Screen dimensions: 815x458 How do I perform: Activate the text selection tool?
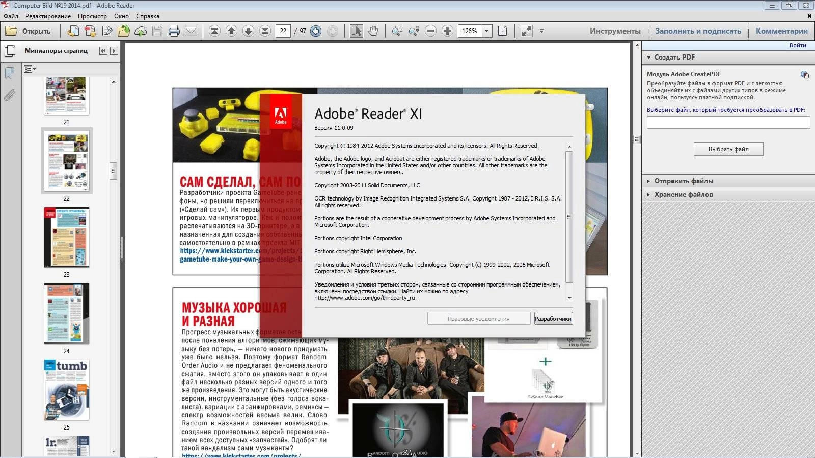click(x=357, y=31)
